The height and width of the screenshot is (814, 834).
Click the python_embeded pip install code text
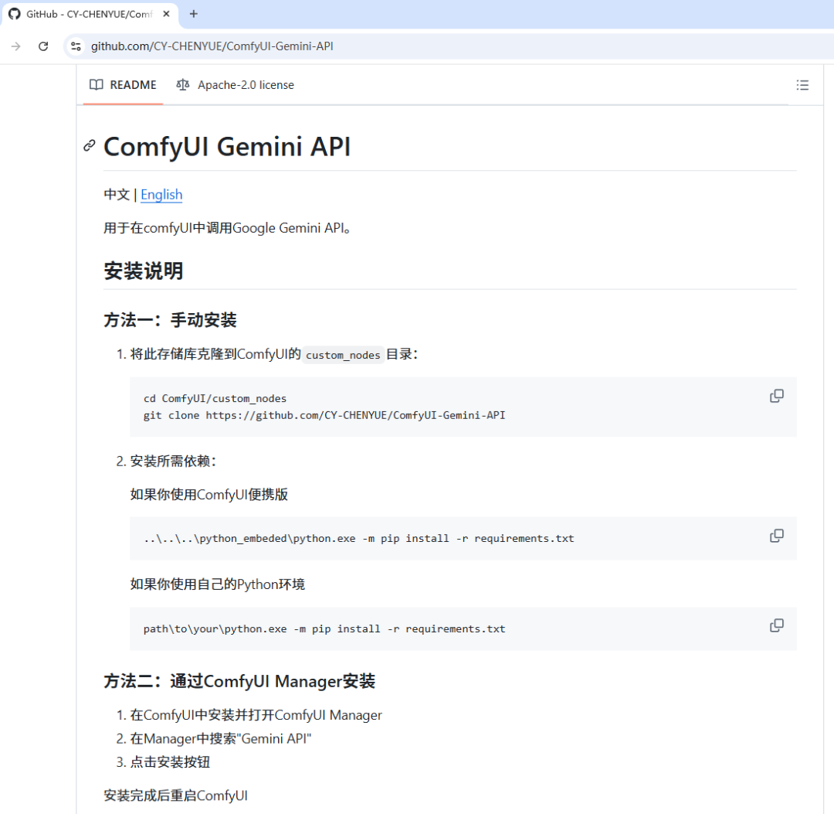[x=358, y=538]
